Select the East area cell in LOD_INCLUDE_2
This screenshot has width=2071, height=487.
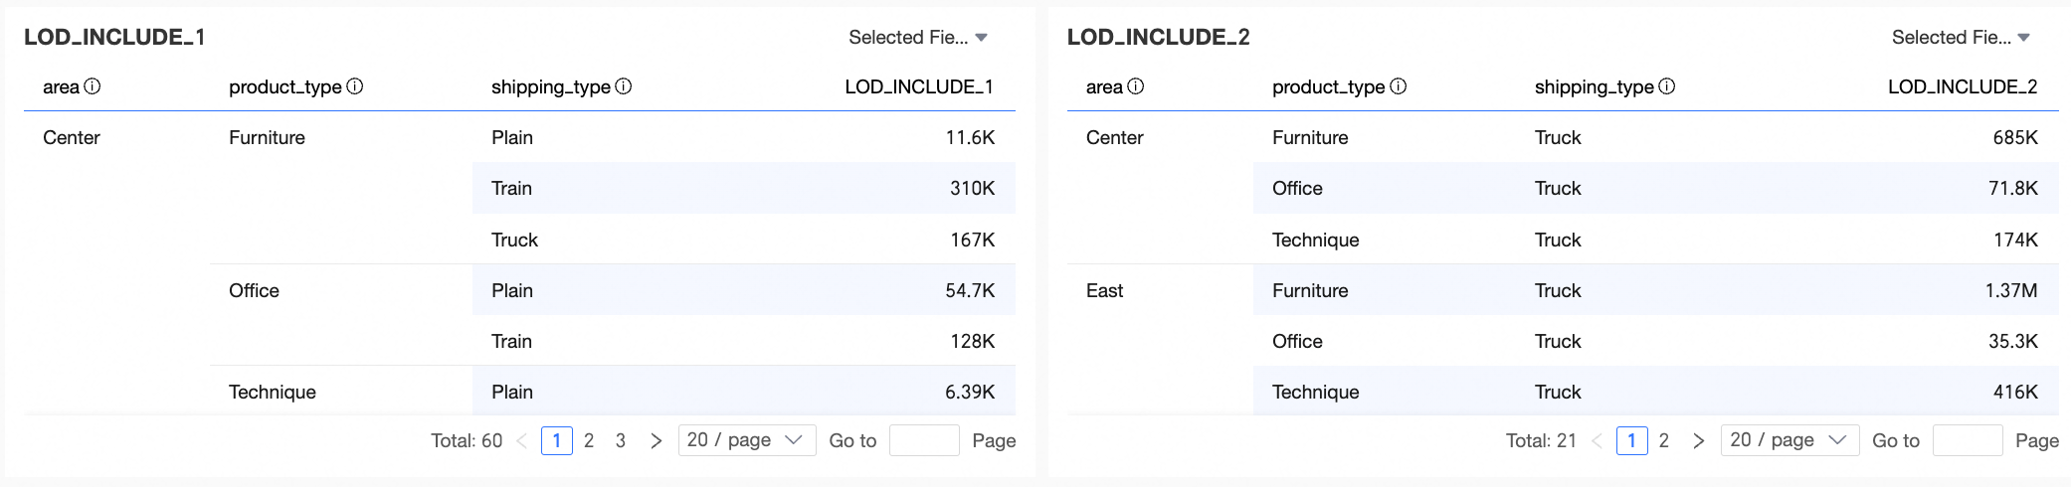1104,290
